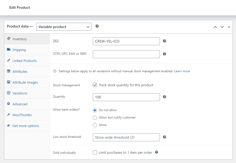The image size is (236, 163).
Task: Enable Limit purchases to 1 item per order
Action: pyautogui.click(x=95, y=152)
